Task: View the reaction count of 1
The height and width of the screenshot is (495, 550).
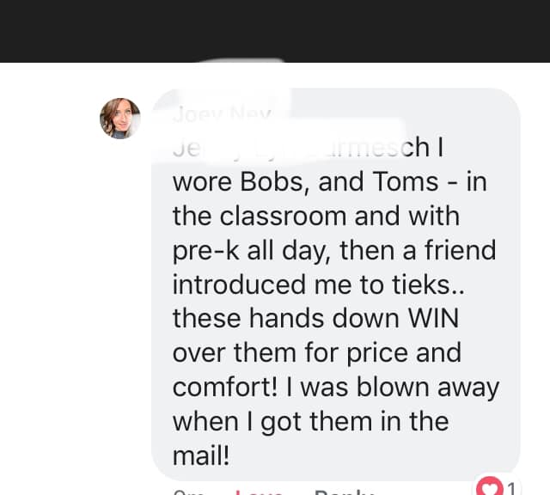Action: point(512,489)
